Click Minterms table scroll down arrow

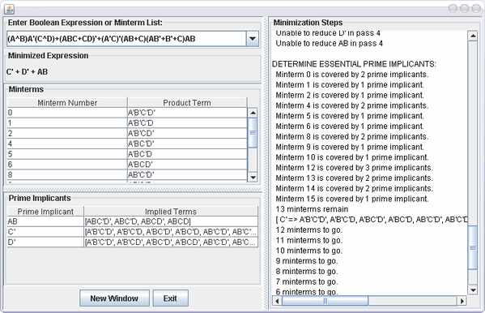[x=253, y=177]
